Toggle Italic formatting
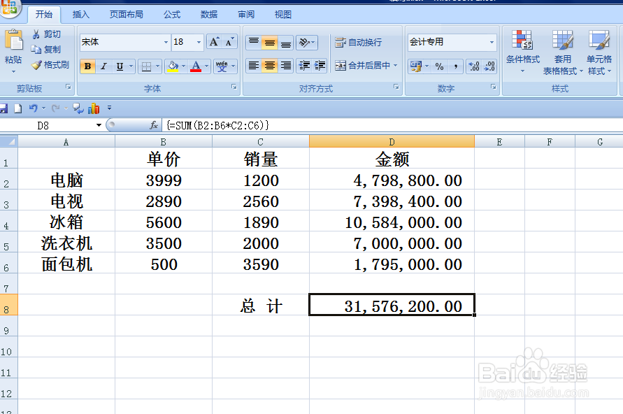This screenshot has width=623, height=414. pyautogui.click(x=103, y=66)
